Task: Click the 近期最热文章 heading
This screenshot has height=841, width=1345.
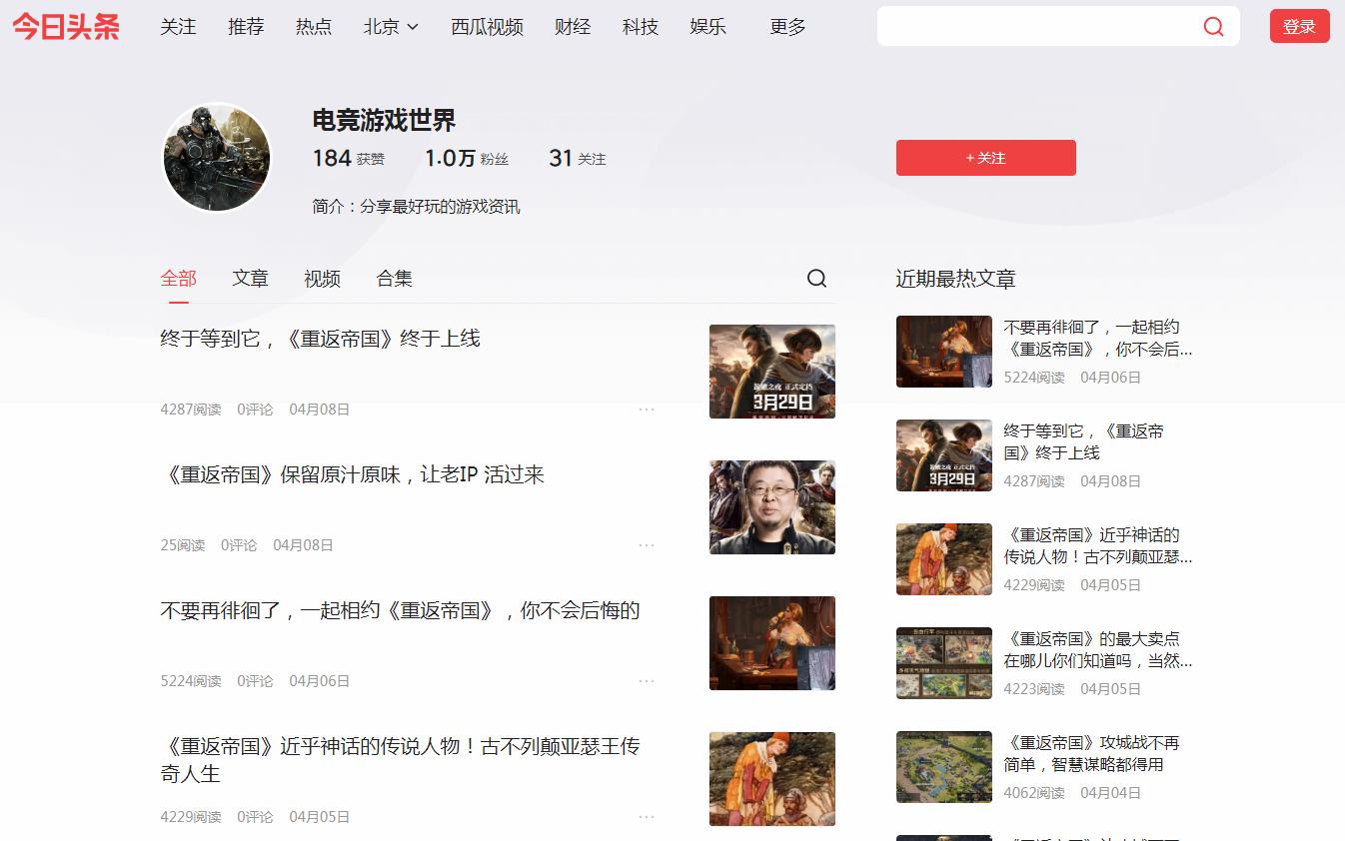Action: pos(955,279)
